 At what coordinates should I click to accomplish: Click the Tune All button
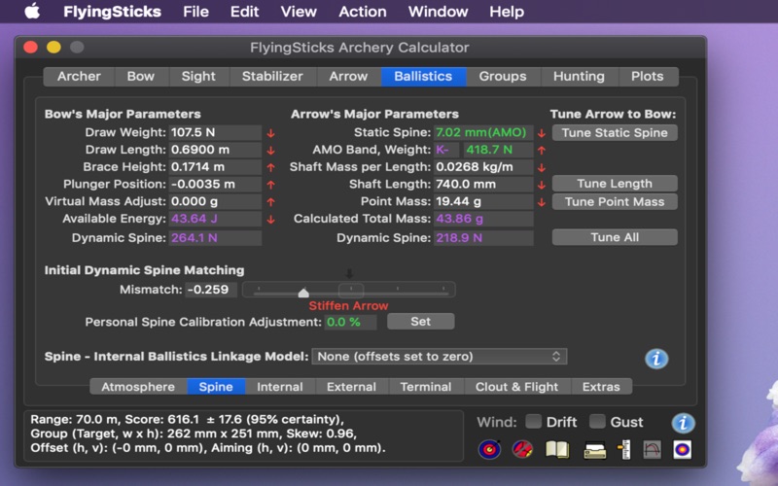(615, 237)
